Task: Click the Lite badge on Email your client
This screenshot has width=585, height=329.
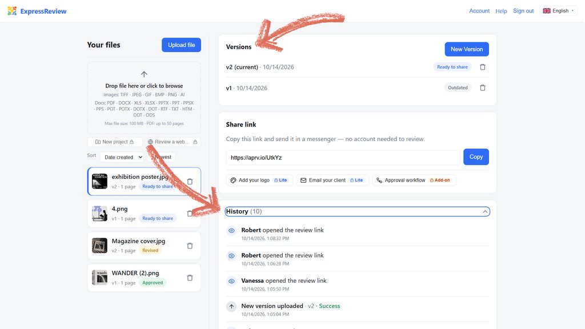Action: (x=356, y=180)
